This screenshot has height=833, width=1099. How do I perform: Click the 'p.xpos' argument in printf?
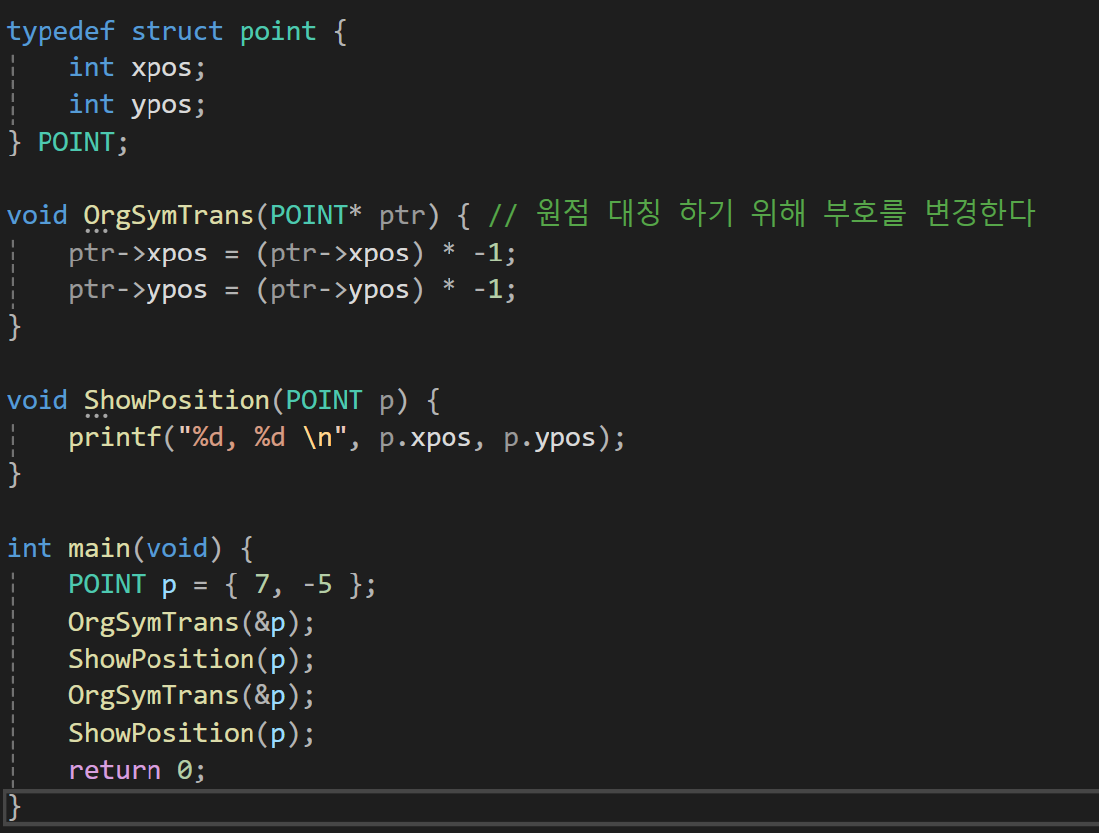click(426, 439)
